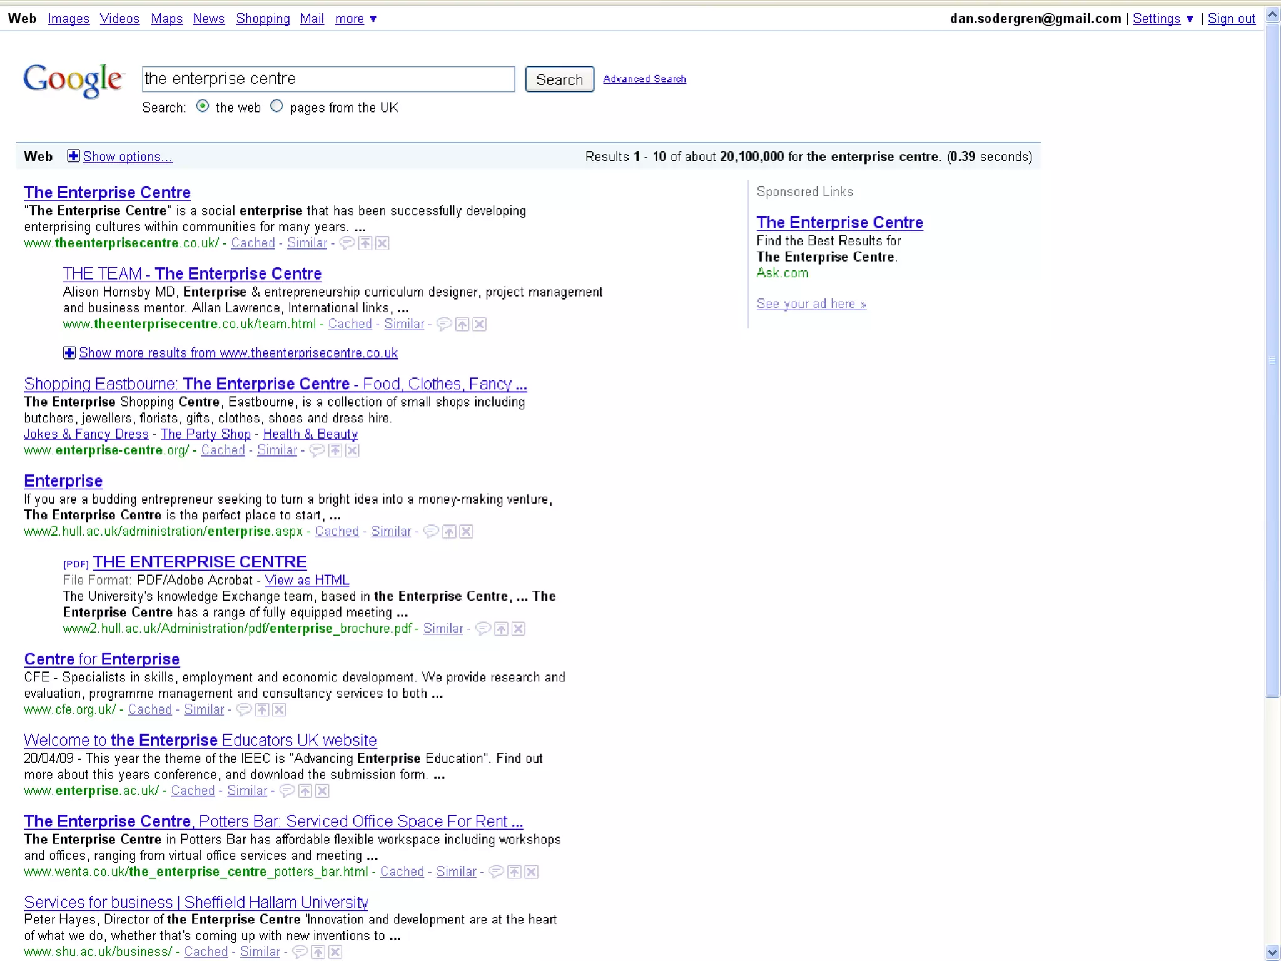This screenshot has height=961, width=1281.
Task: Promote the hull.ac.uk enterprise.aspx result
Action: (x=449, y=532)
